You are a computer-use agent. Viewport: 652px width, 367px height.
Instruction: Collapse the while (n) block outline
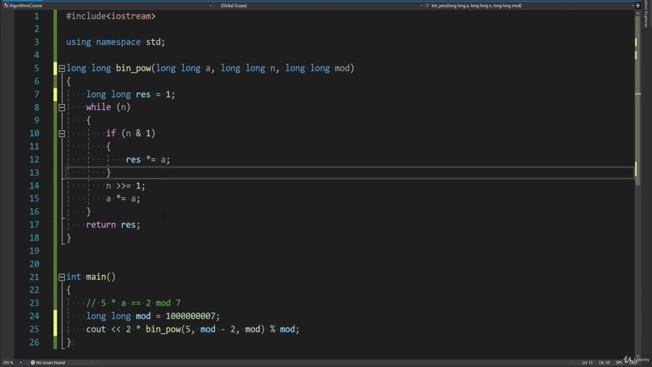pos(62,108)
